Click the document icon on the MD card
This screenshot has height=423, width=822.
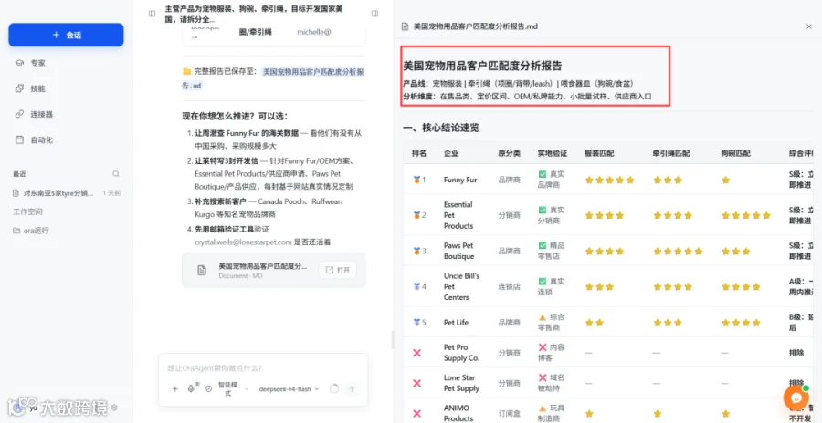coord(201,270)
